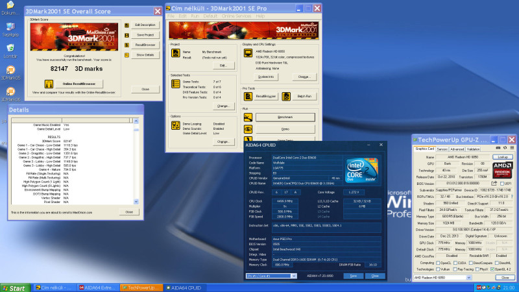This screenshot has height=292, width=519.
Task: Toggle the OpenCL checkbox
Action: (x=439, y=263)
